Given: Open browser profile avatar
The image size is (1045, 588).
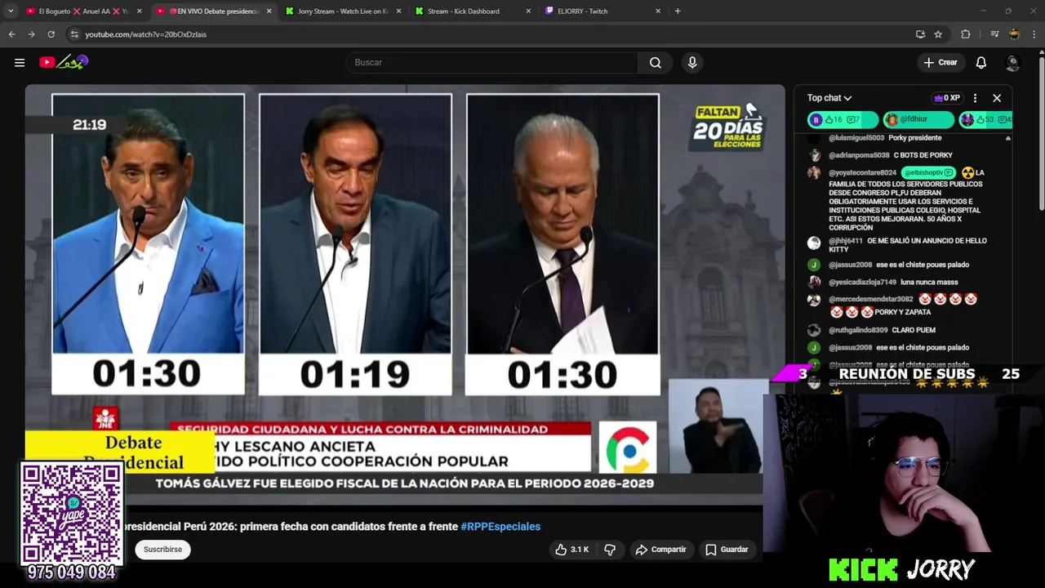Looking at the screenshot, I should tap(1014, 34).
